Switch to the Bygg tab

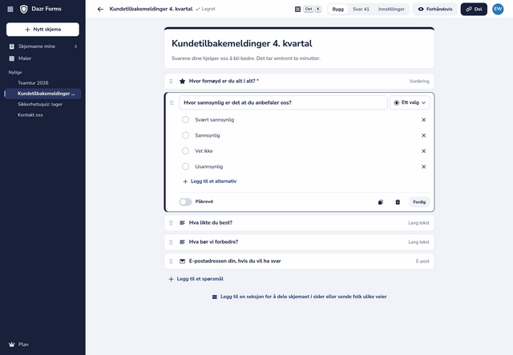coord(338,9)
